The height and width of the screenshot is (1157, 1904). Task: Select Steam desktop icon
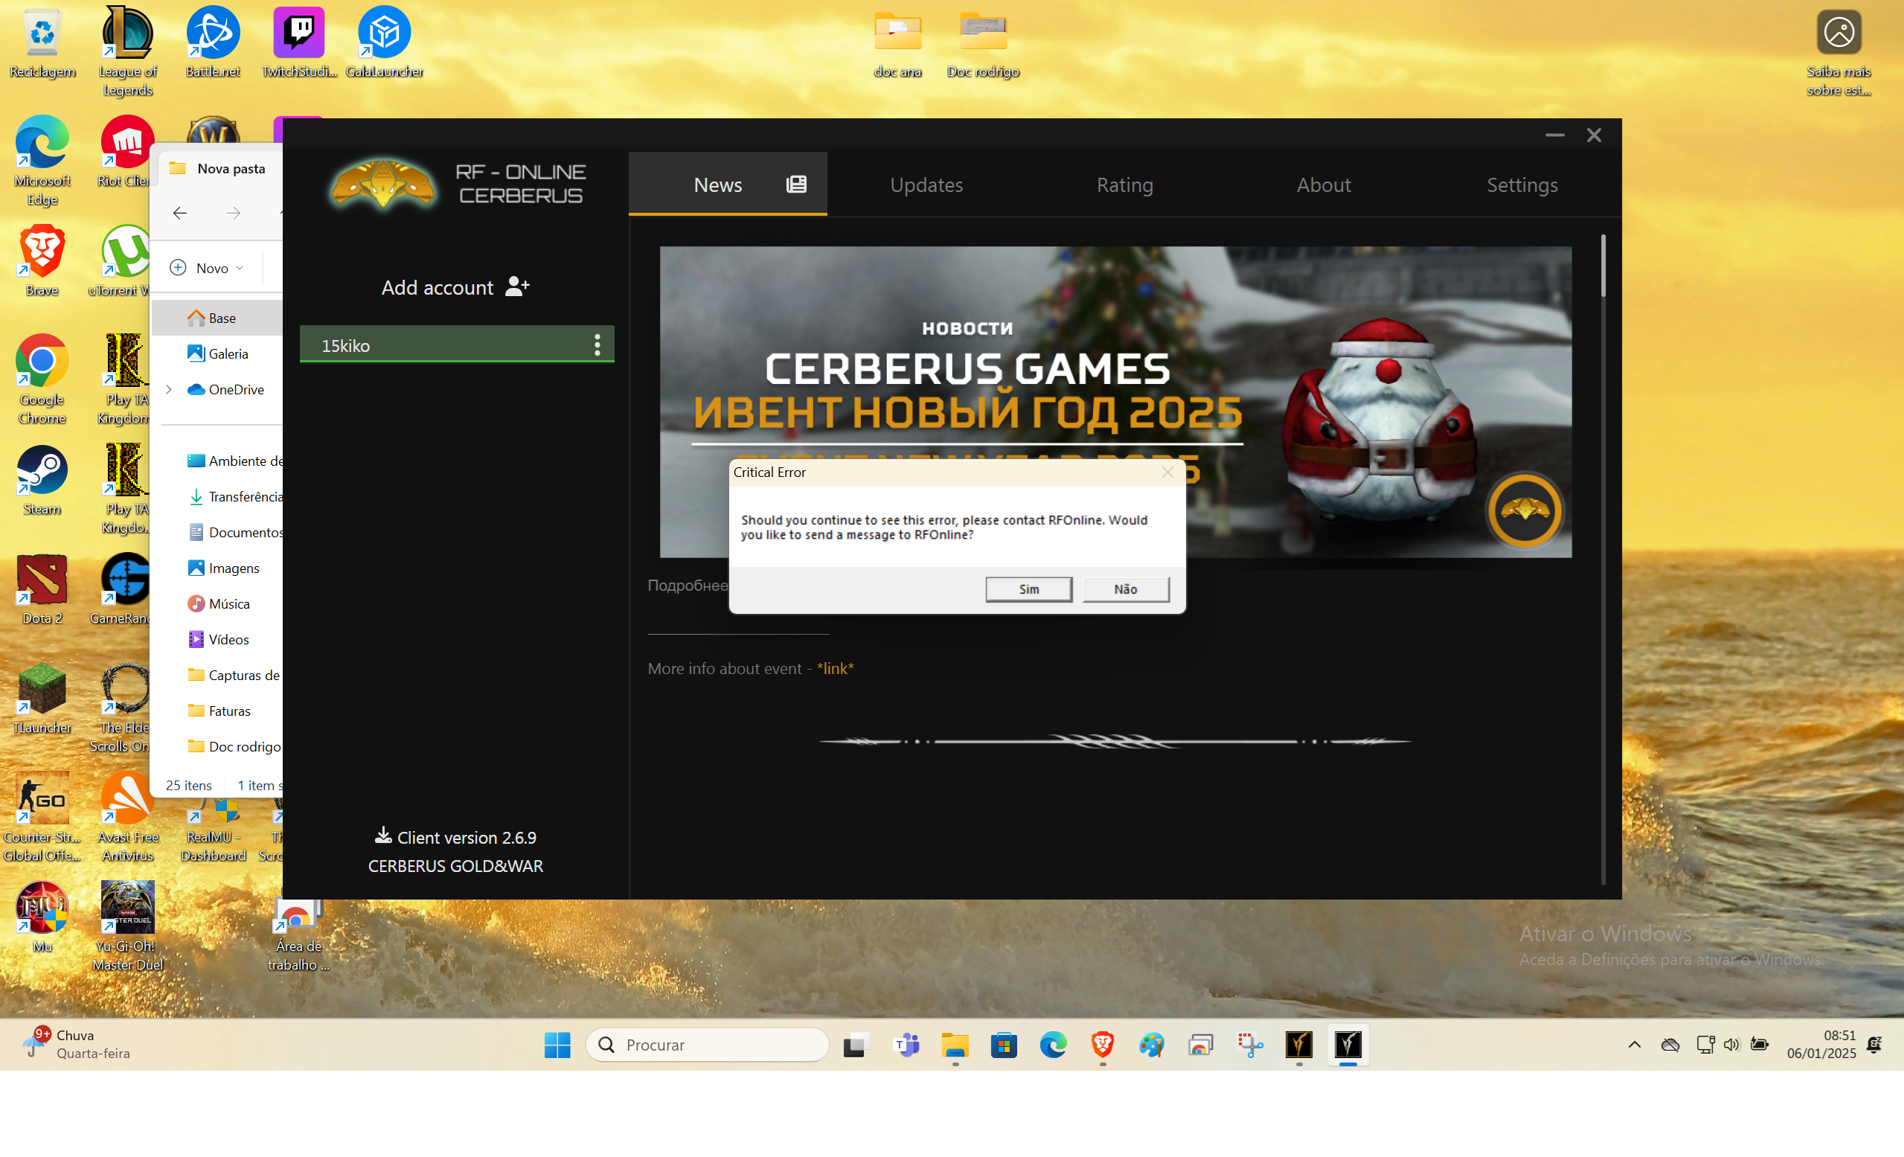click(x=42, y=480)
